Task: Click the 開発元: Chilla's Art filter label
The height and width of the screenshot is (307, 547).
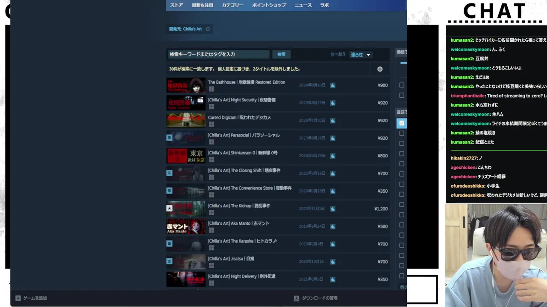Action: pos(185,29)
